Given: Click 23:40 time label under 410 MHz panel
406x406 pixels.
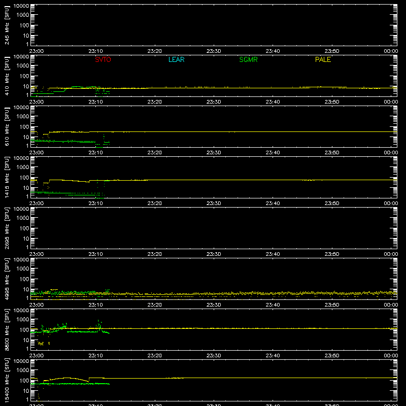Looking at the screenshot, I should [x=273, y=102].
